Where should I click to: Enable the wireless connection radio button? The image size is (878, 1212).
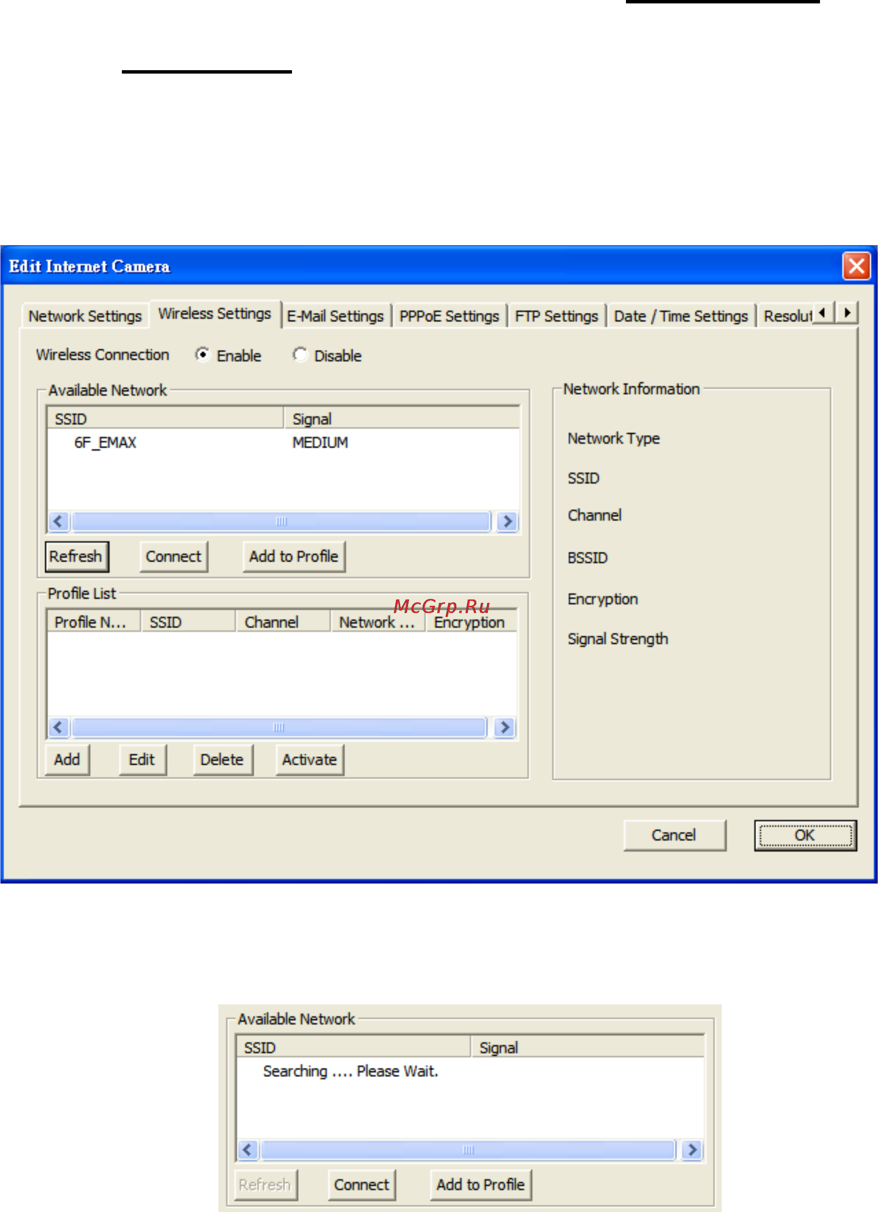(x=203, y=355)
